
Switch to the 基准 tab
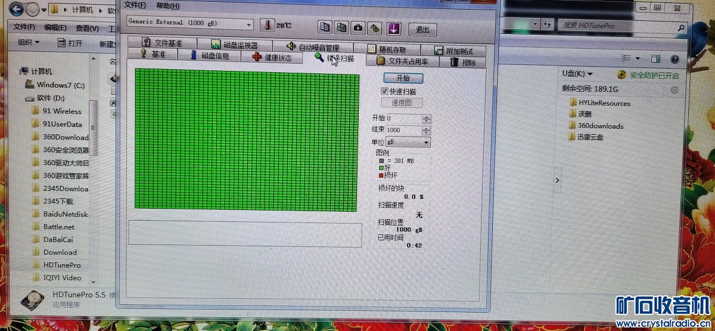153,54
